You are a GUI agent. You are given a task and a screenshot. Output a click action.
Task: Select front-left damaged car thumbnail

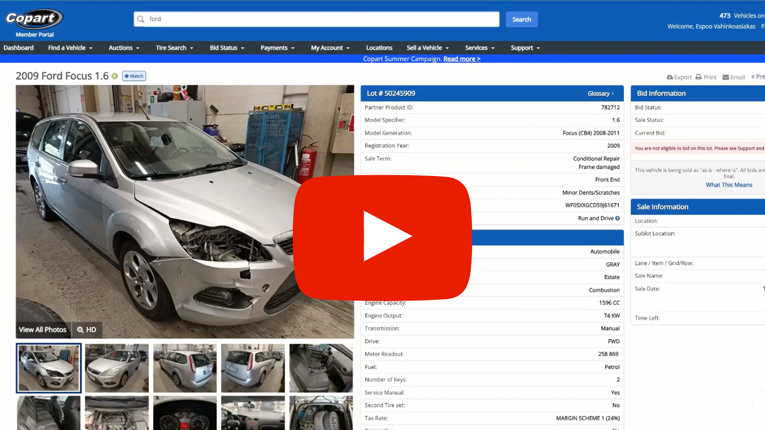[x=49, y=368]
